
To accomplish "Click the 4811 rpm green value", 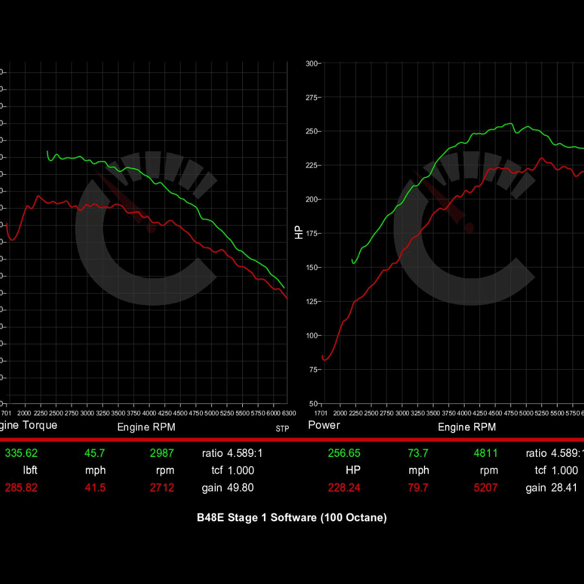I will (486, 453).
